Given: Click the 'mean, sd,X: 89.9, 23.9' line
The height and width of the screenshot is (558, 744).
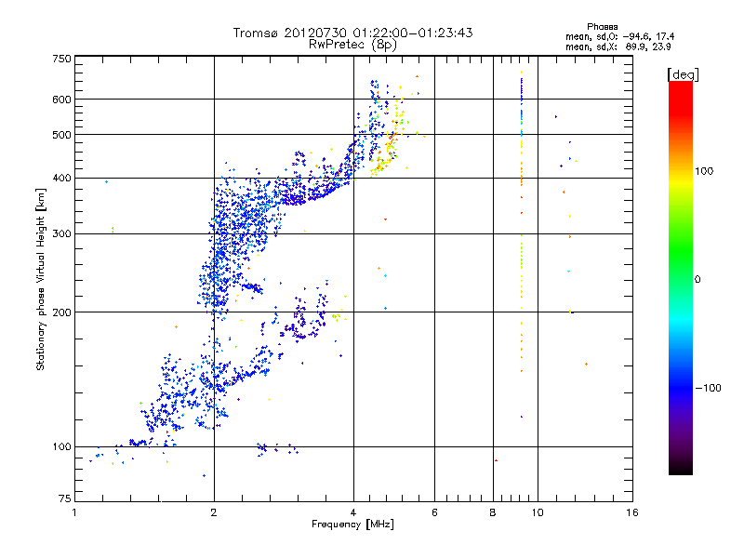Looking at the screenshot, I should tap(618, 46).
